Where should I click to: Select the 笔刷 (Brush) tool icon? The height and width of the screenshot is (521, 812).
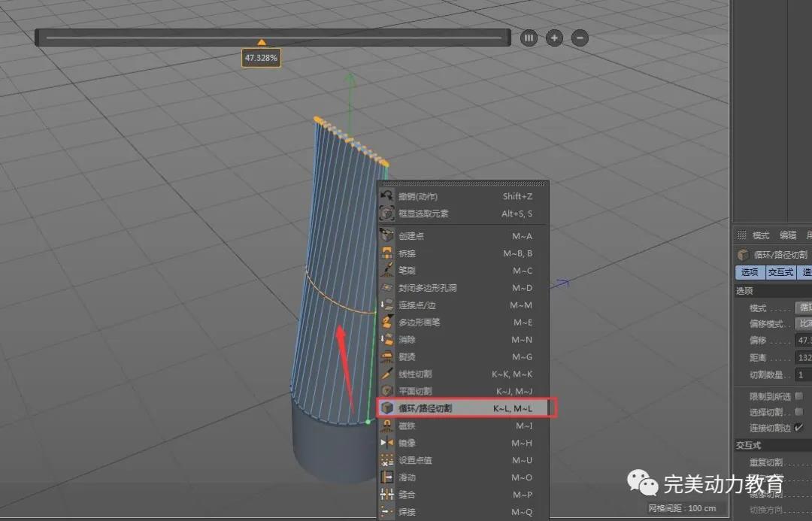point(387,271)
